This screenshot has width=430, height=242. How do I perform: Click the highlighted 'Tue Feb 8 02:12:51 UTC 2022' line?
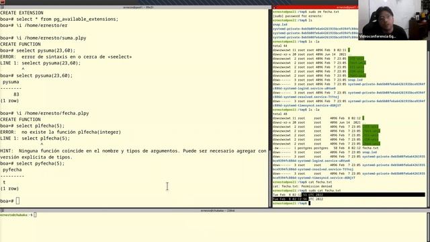point(349,195)
